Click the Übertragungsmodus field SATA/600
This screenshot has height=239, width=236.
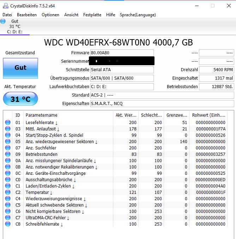(x=122, y=78)
